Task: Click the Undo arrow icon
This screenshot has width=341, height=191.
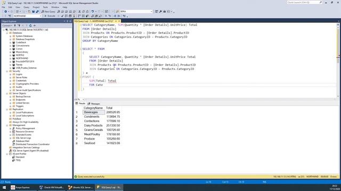Action: (93, 12)
